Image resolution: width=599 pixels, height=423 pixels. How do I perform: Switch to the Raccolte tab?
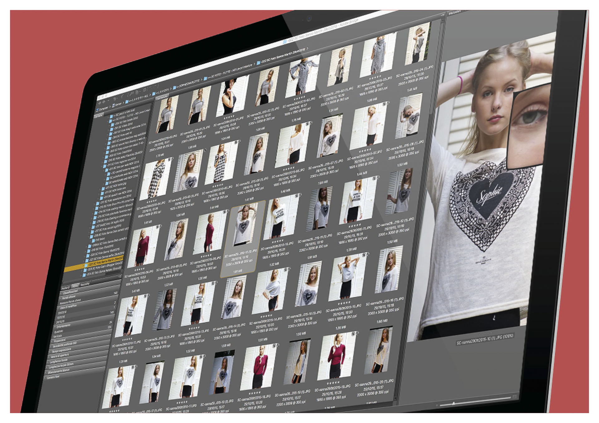pos(85,284)
